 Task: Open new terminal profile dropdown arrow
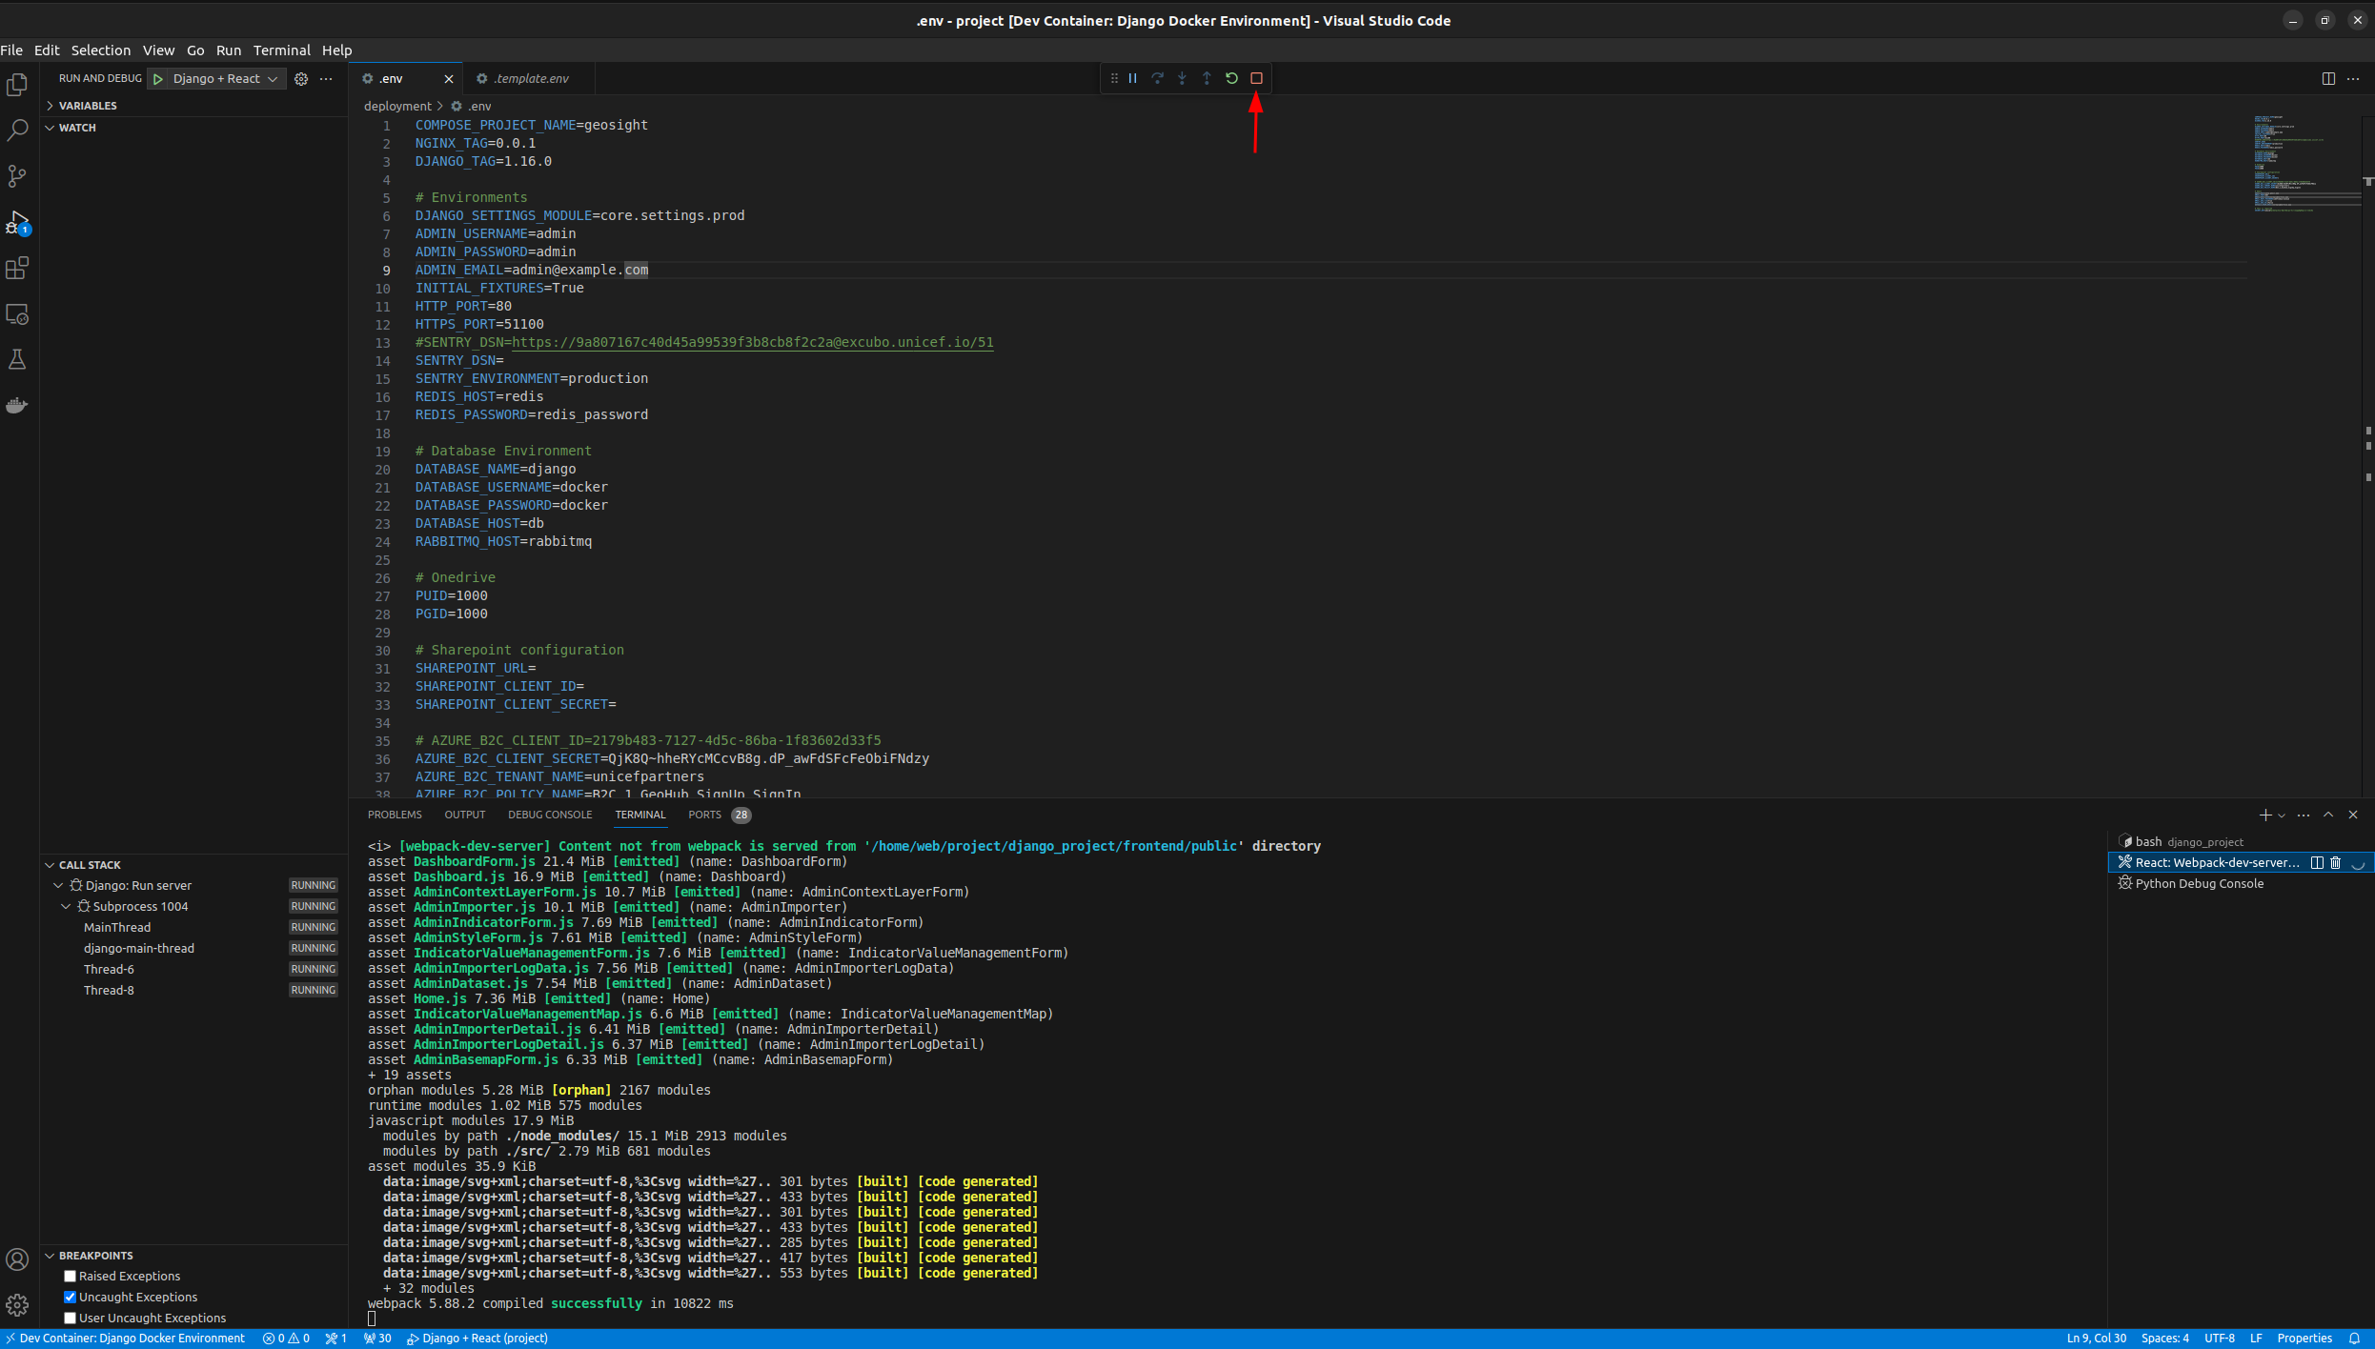(2282, 815)
